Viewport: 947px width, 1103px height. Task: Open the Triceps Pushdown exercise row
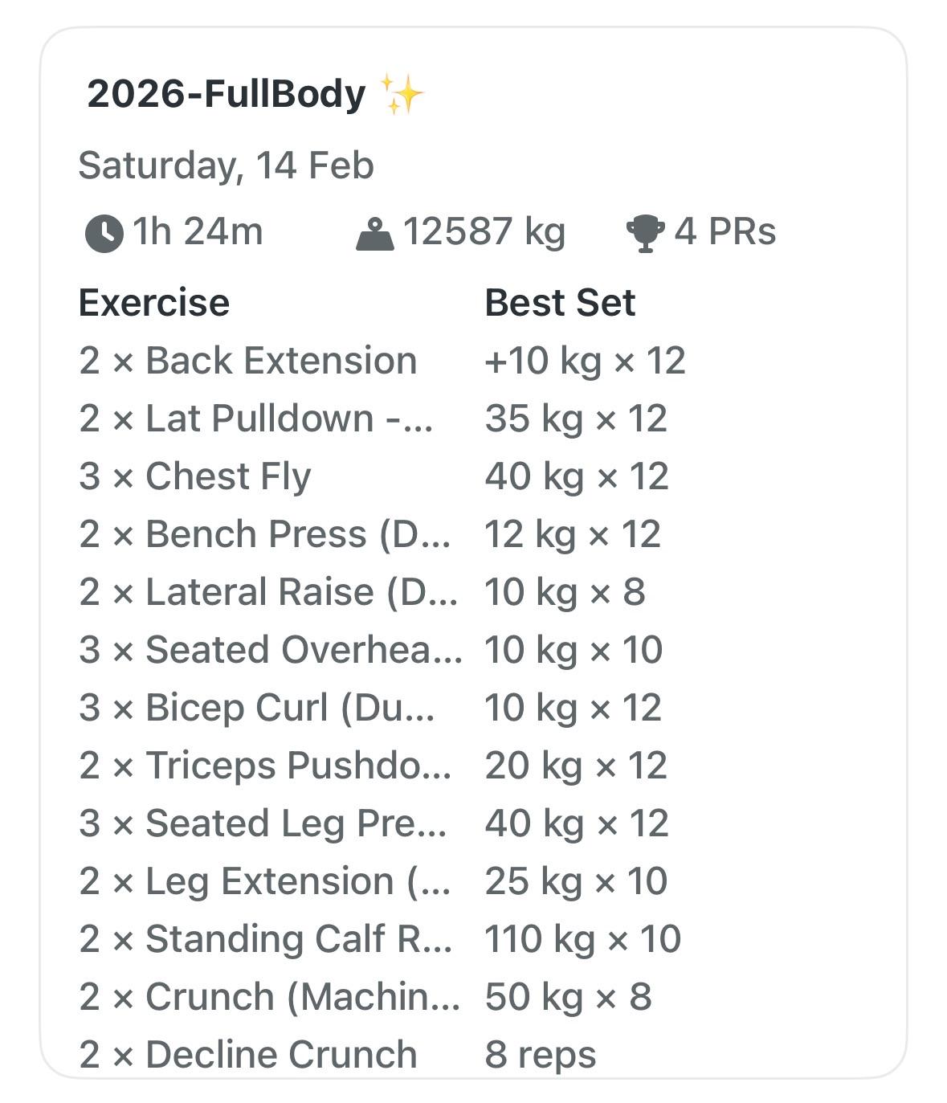click(x=264, y=766)
